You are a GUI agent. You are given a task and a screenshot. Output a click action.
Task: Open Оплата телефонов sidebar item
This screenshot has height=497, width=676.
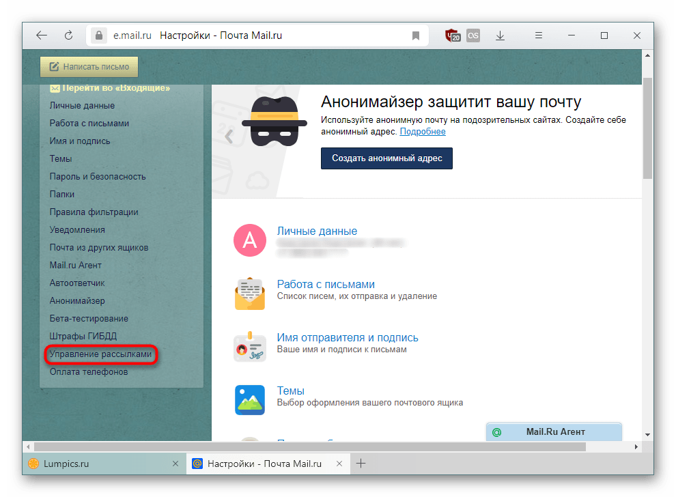(88, 371)
